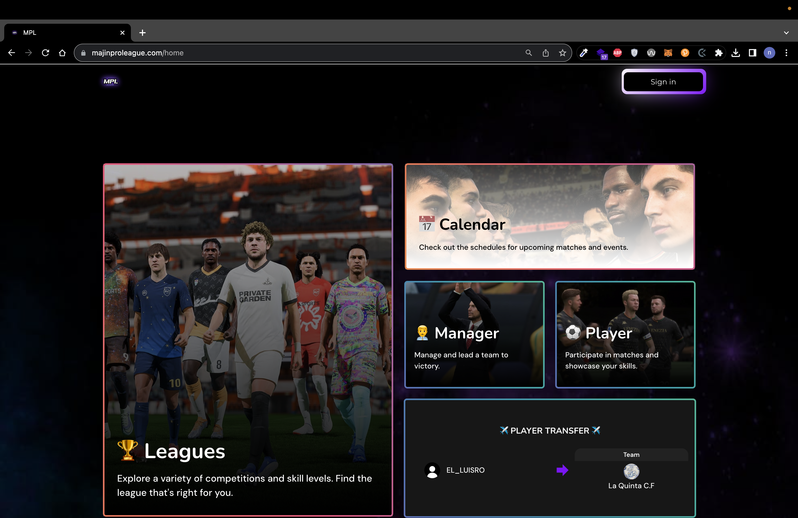The width and height of the screenshot is (798, 518).
Task: Close the MPL tab
Action: point(122,32)
